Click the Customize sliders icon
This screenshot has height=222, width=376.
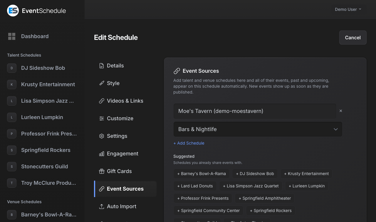pyautogui.click(x=102, y=118)
